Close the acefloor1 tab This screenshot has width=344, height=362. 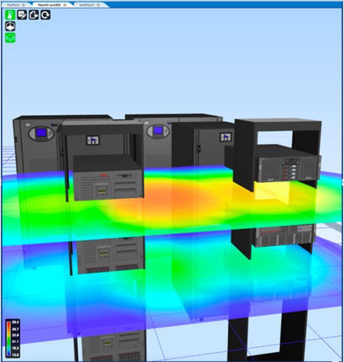coord(99,4)
